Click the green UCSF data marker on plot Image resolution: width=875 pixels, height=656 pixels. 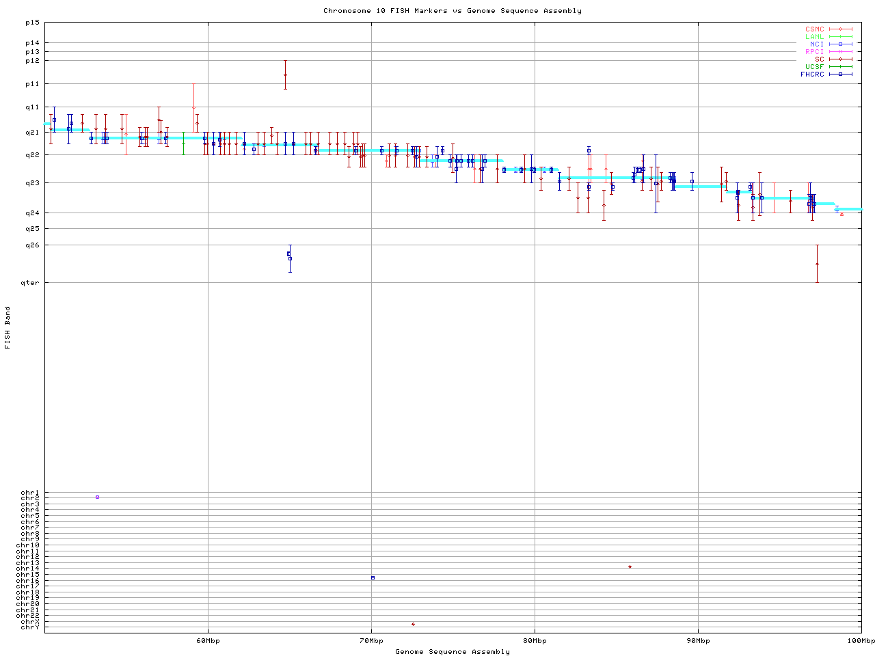click(183, 143)
